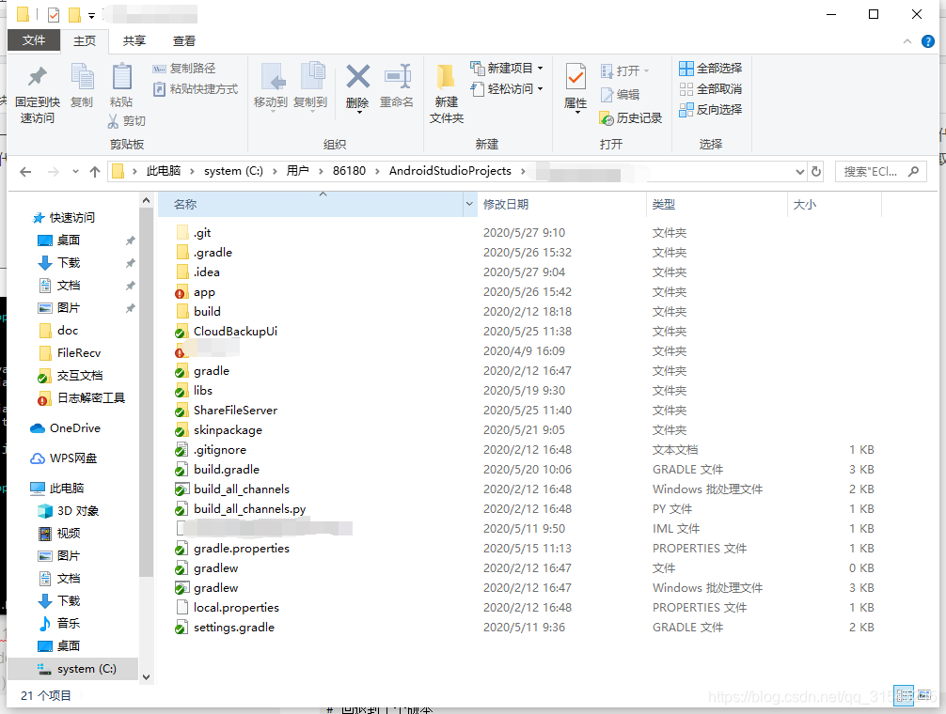Click the Paste clipboard icon

point(122,77)
